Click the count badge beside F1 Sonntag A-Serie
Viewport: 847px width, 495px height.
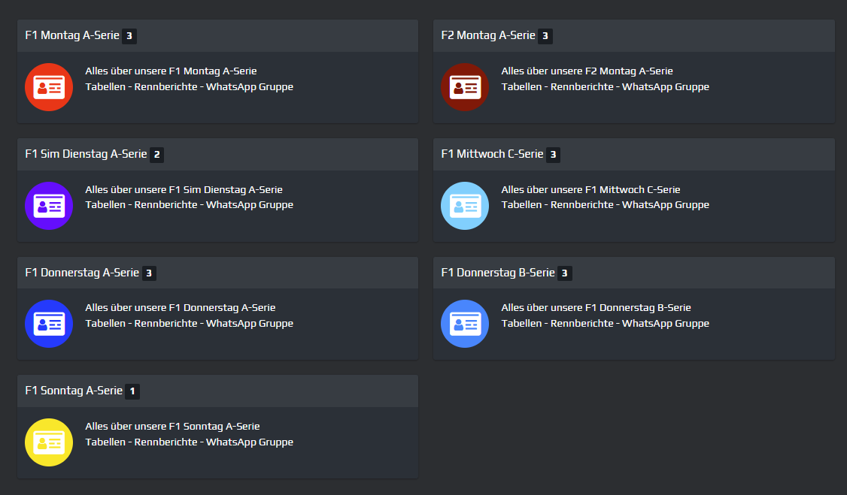(132, 391)
